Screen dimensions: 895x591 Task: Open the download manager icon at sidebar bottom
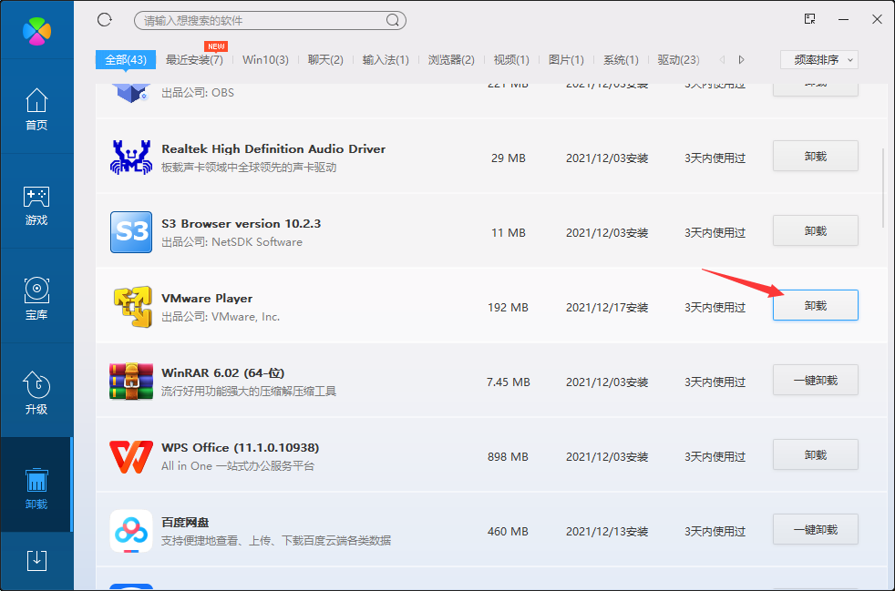click(x=36, y=561)
